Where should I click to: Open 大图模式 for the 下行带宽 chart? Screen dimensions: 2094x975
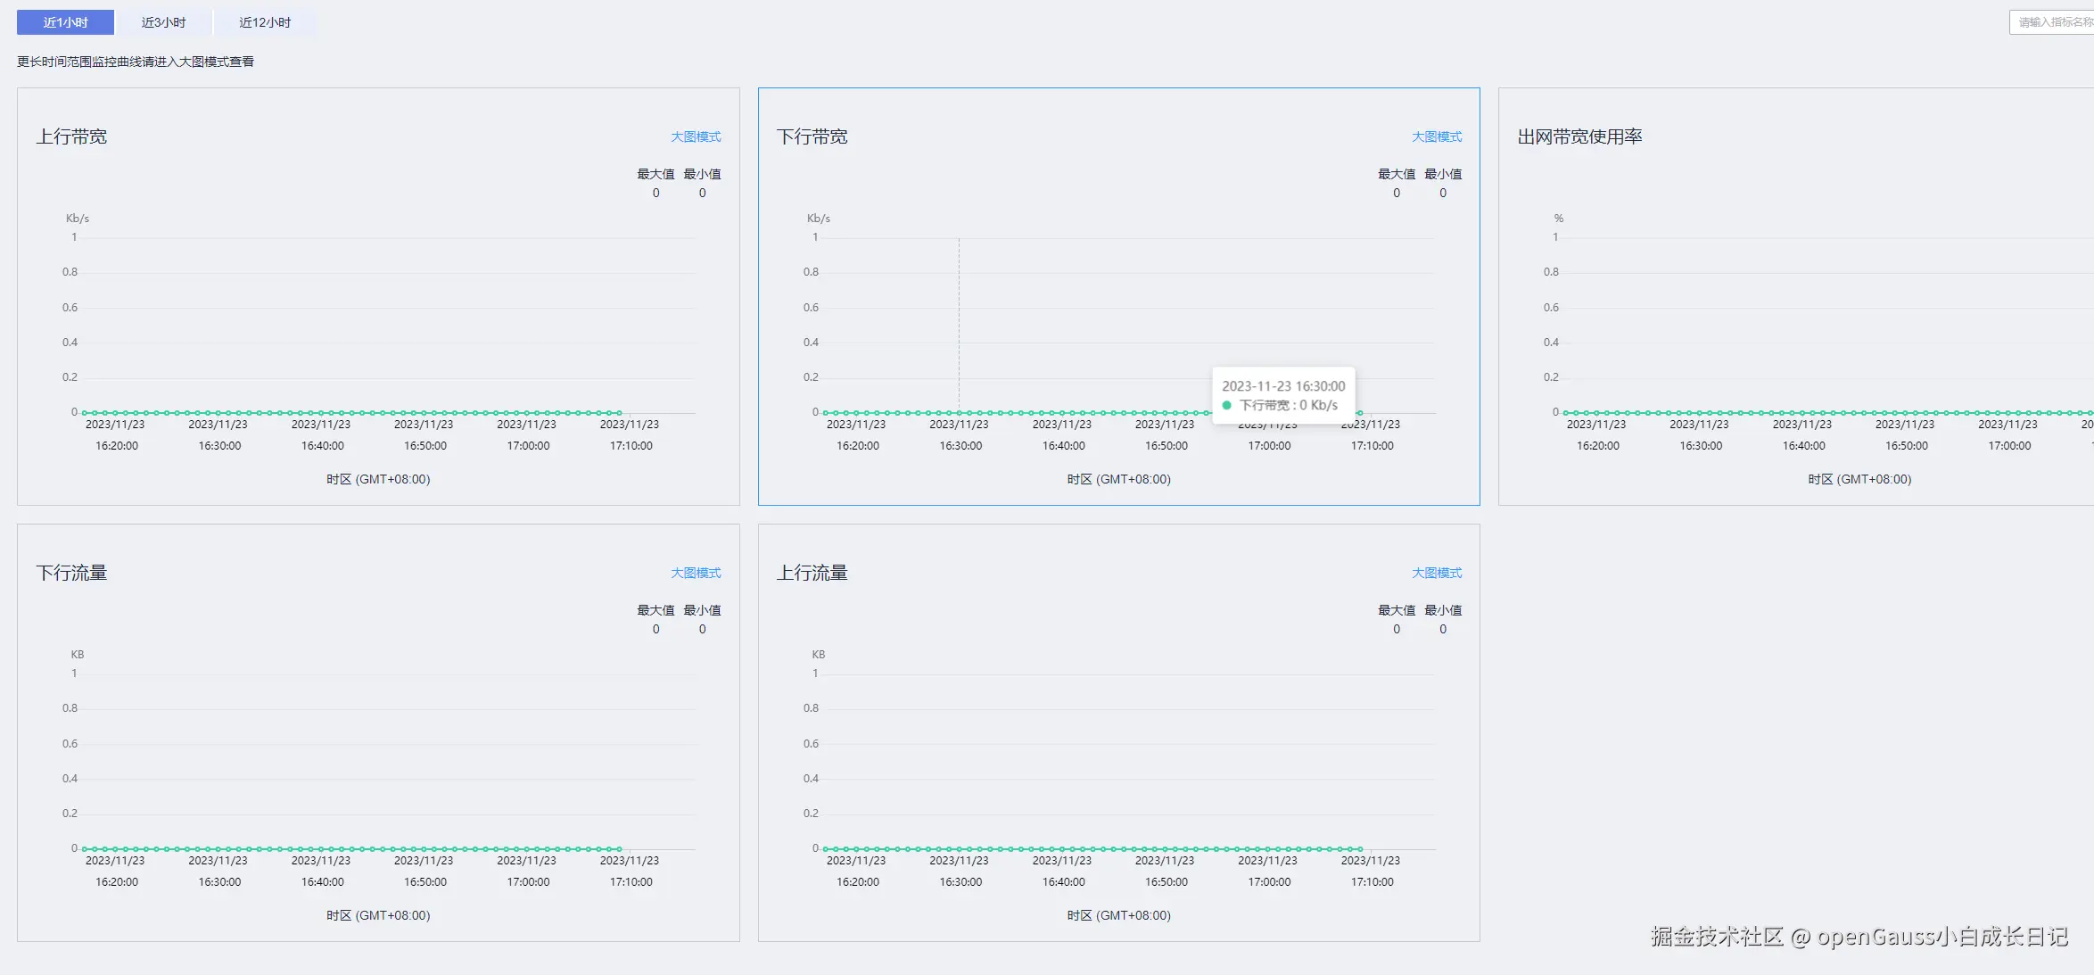[x=1436, y=136]
